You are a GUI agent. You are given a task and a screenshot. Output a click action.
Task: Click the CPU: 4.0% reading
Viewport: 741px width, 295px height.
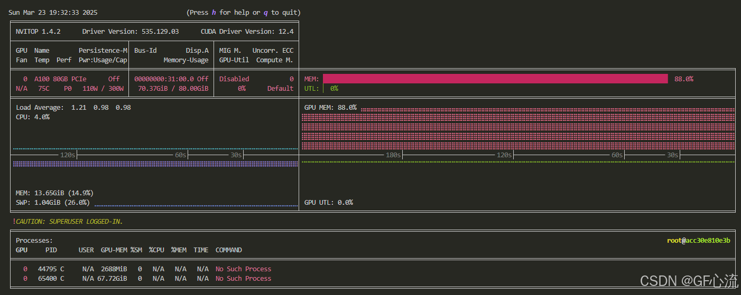pos(33,117)
